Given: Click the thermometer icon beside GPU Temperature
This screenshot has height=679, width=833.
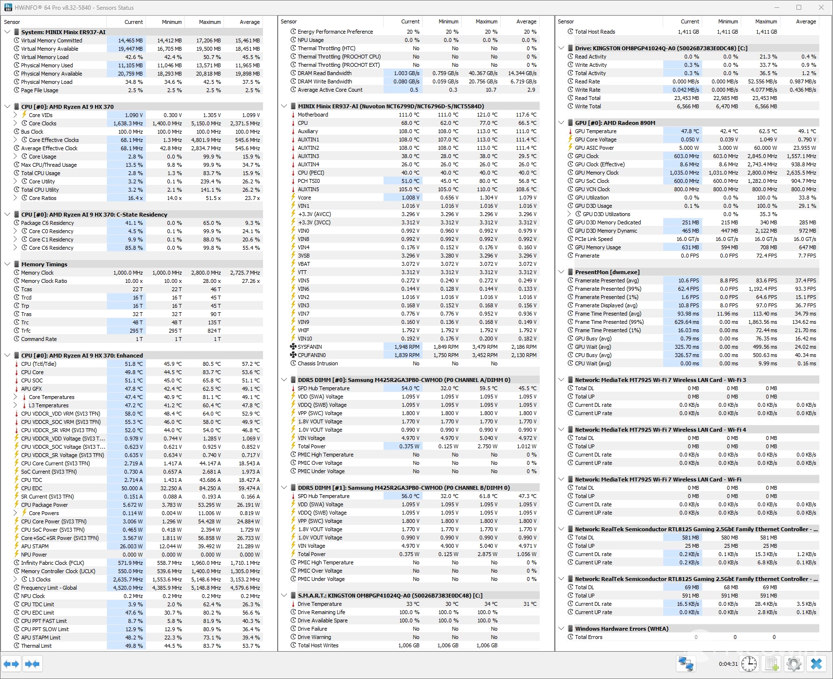Looking at the screenshot, I should point(570,131).
